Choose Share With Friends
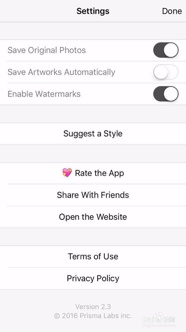The width and height of the screenshot is (186, 332). click(93, 195)
